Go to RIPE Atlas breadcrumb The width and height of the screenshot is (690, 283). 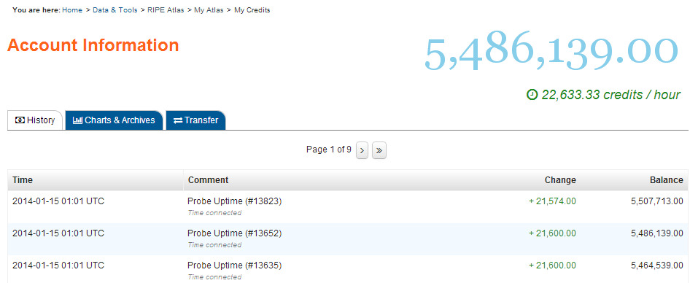click(x=166, y=9)
